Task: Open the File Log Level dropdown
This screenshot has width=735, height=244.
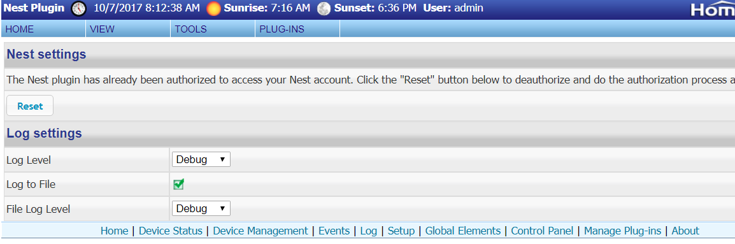Action: point(201,208)
